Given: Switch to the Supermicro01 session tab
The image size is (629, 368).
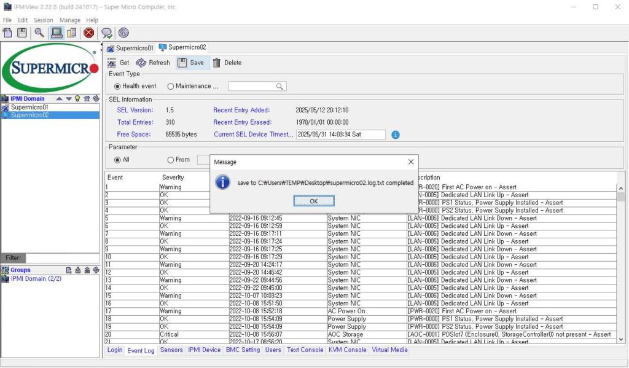Looking at the screenshot, I should 130,48.
